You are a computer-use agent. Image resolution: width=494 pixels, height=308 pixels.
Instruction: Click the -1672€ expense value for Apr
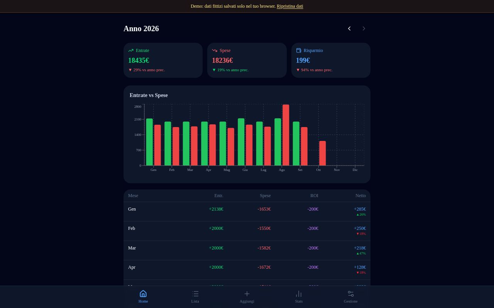[x=264, y=267]
